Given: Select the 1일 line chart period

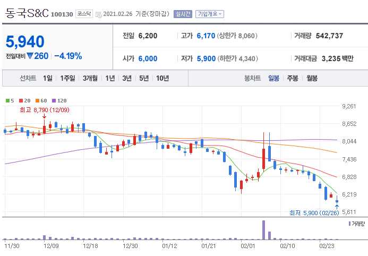Looking at the screenshot, I should tap(48, 78).
